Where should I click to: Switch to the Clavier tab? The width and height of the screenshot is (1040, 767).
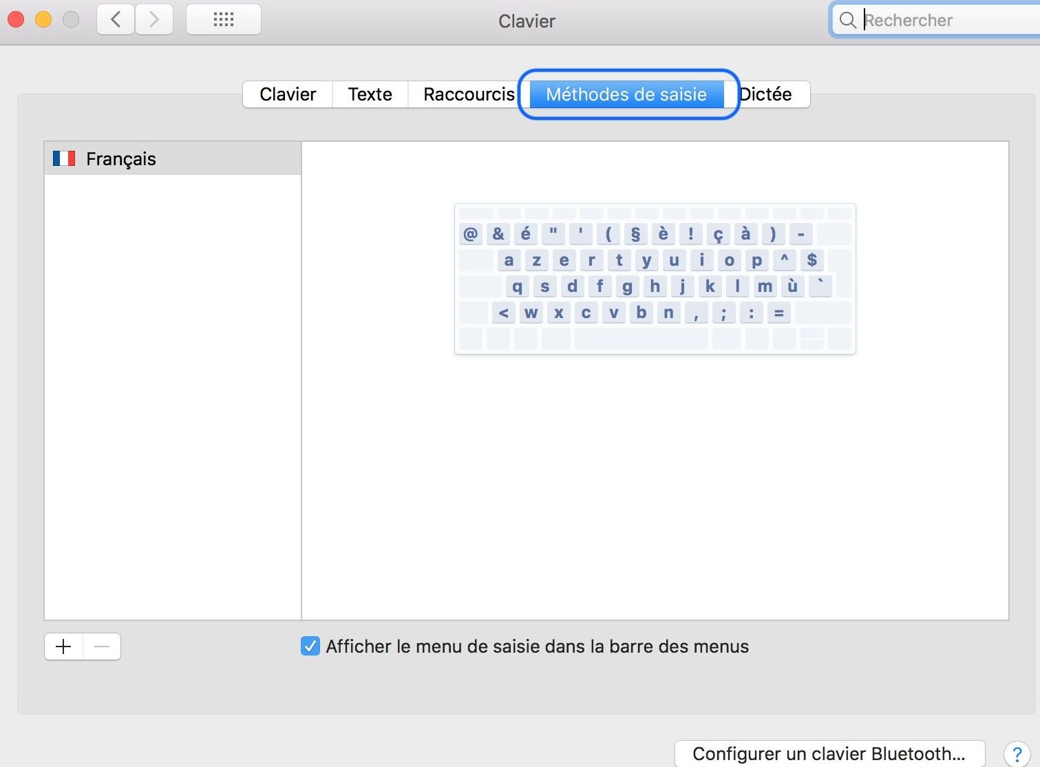click(288, 94)
